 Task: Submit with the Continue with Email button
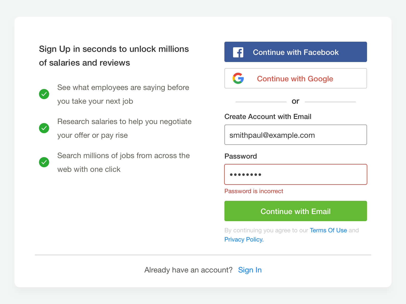point(295,211)
